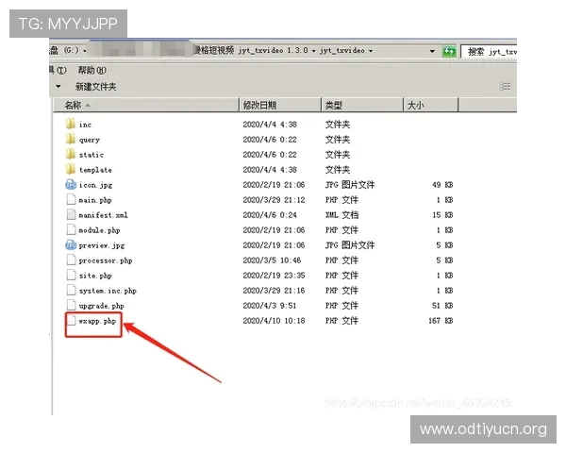
Task: Click the date 2020/3/5 10:46
Action: tap(272, 260)
